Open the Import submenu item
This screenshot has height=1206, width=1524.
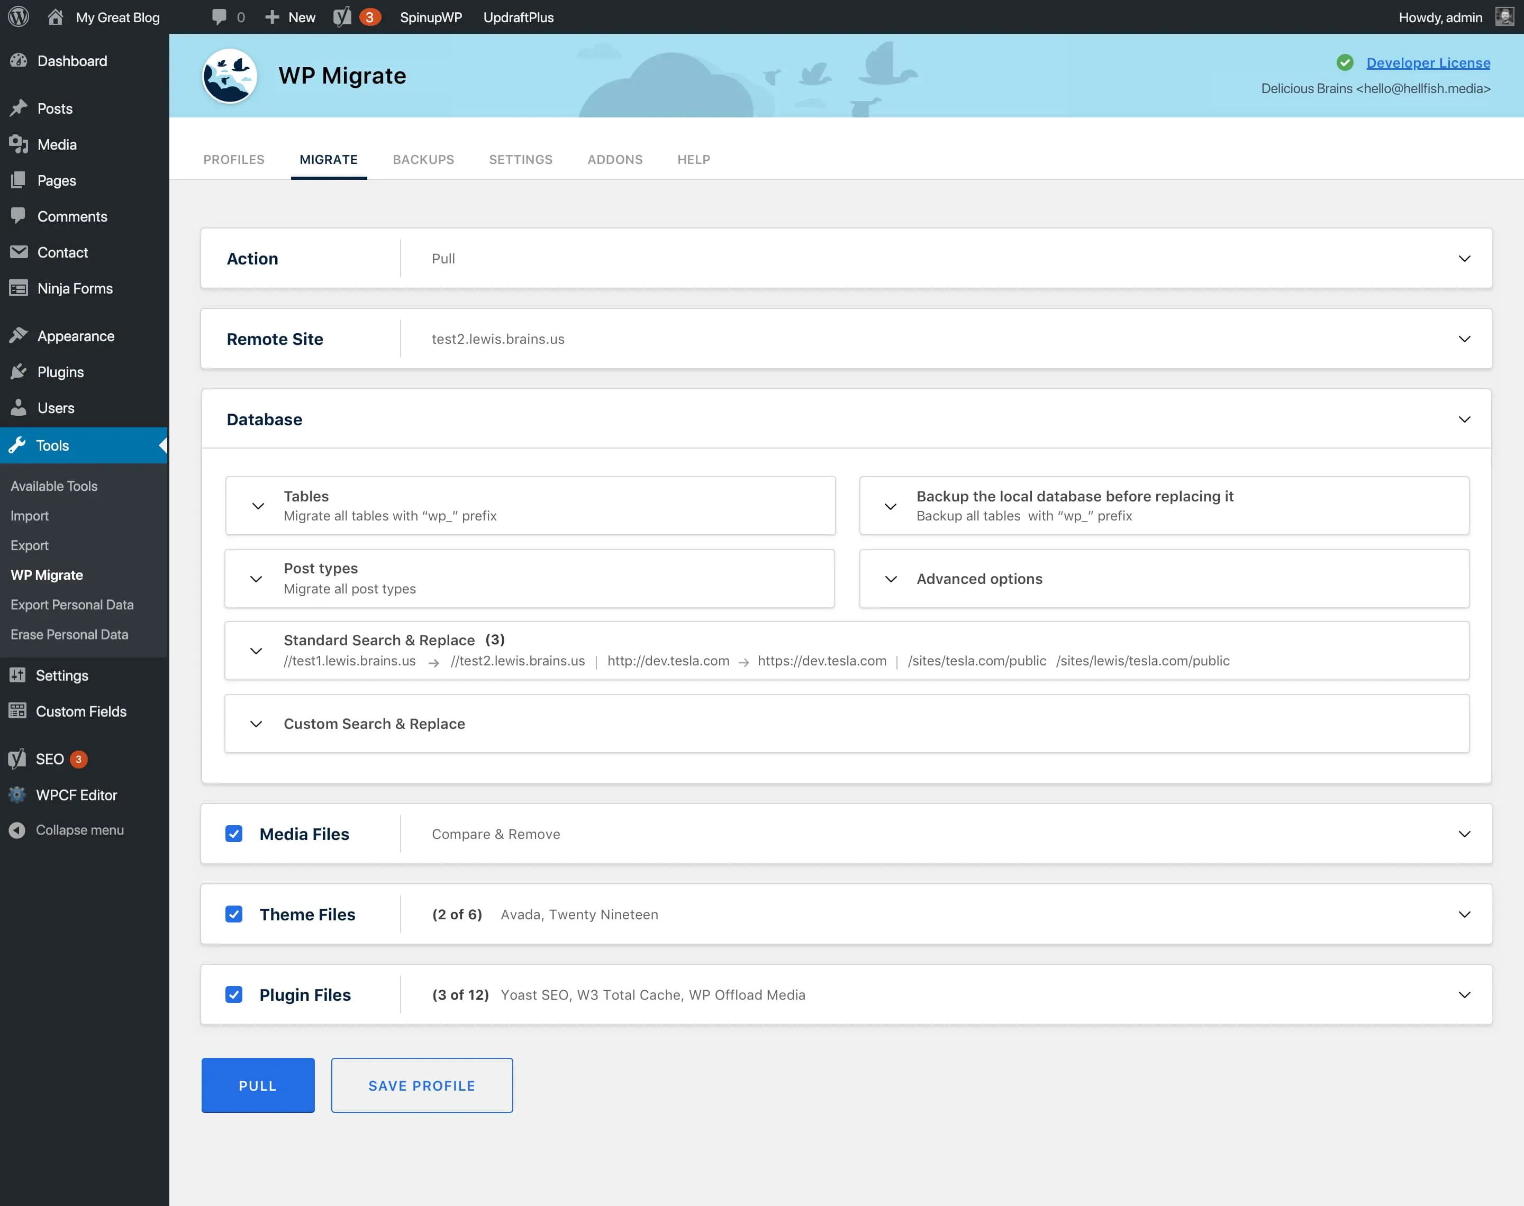click(30, 515)
